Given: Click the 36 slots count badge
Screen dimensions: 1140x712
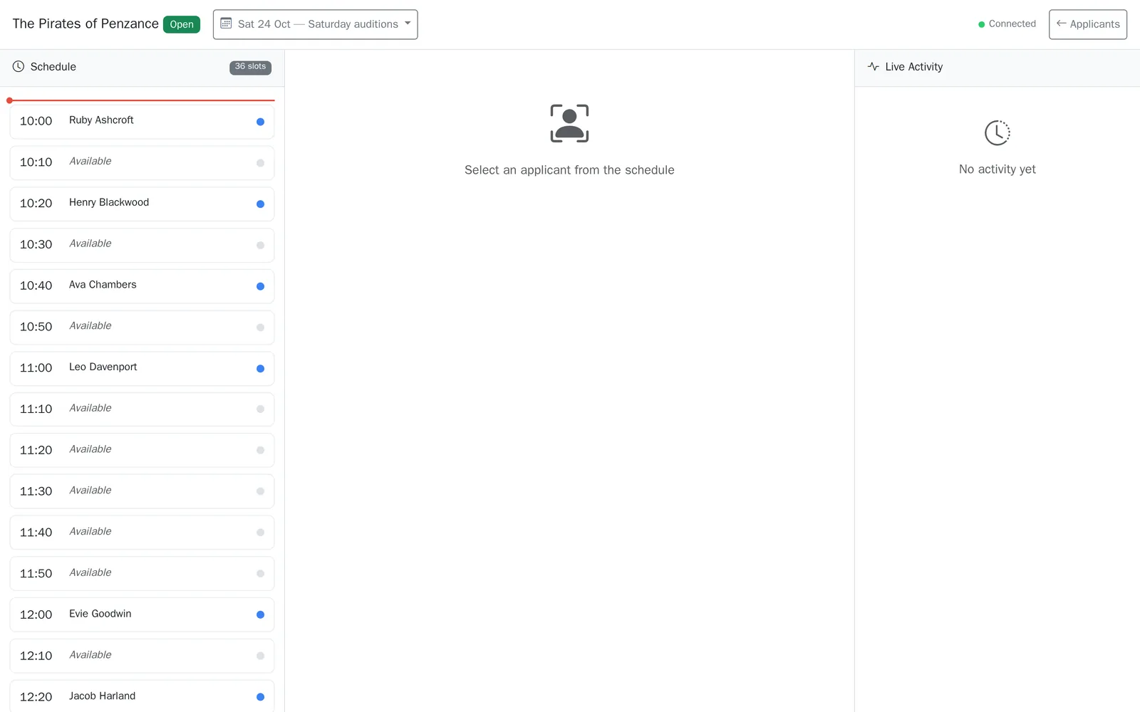Looking at the screenshot, I should click(x=250, y=67).
